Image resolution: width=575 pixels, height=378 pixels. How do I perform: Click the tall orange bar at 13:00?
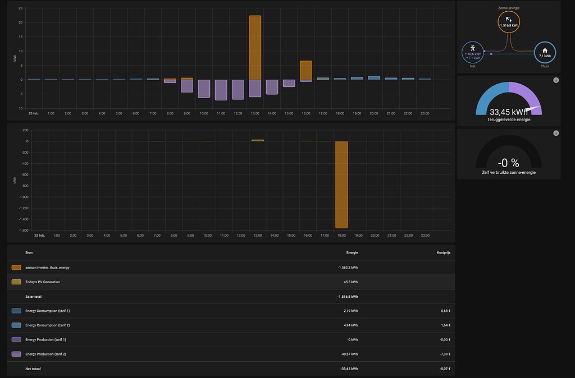click(x=255, y=48)
